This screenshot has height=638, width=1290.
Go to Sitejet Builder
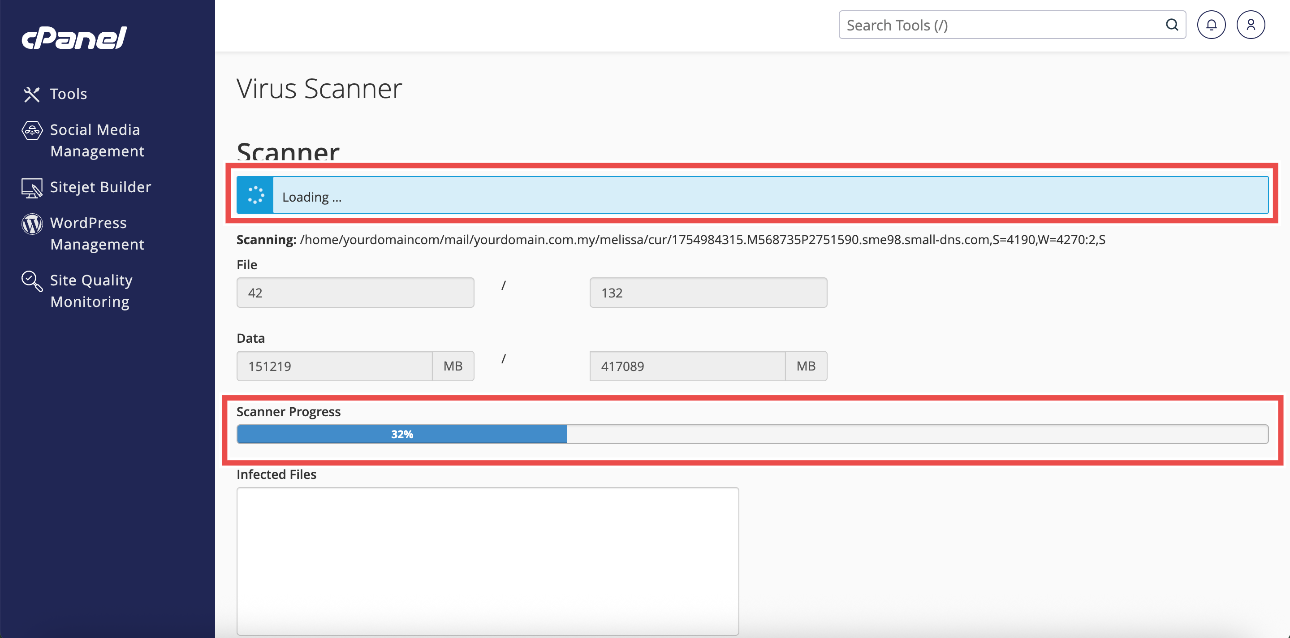point(101,187)
